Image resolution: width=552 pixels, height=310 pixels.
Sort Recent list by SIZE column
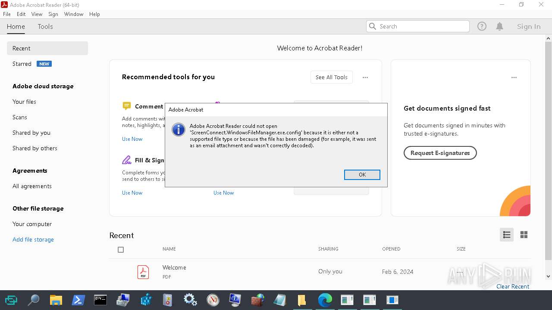(x=461, y=249)
